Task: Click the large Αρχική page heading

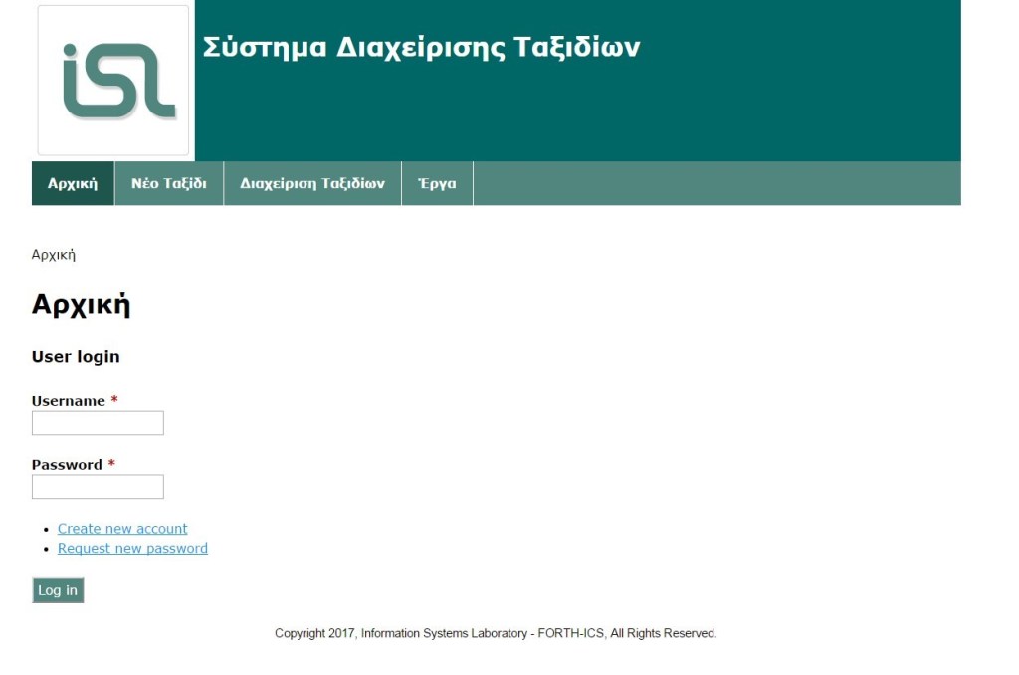Action: tap(81, 305)
